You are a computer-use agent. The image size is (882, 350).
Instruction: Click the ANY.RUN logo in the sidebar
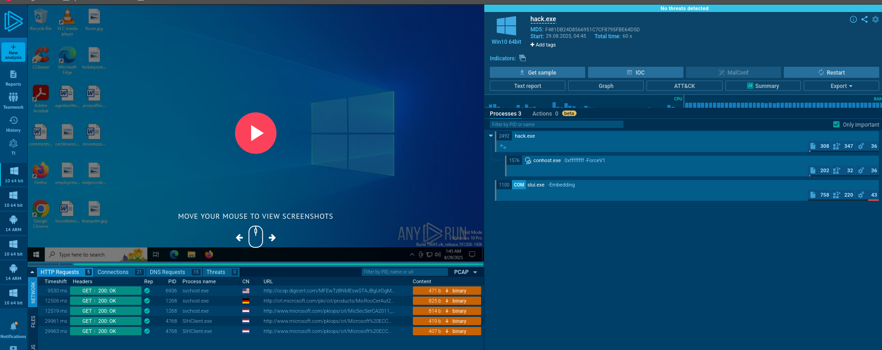[x=13, y=21]
